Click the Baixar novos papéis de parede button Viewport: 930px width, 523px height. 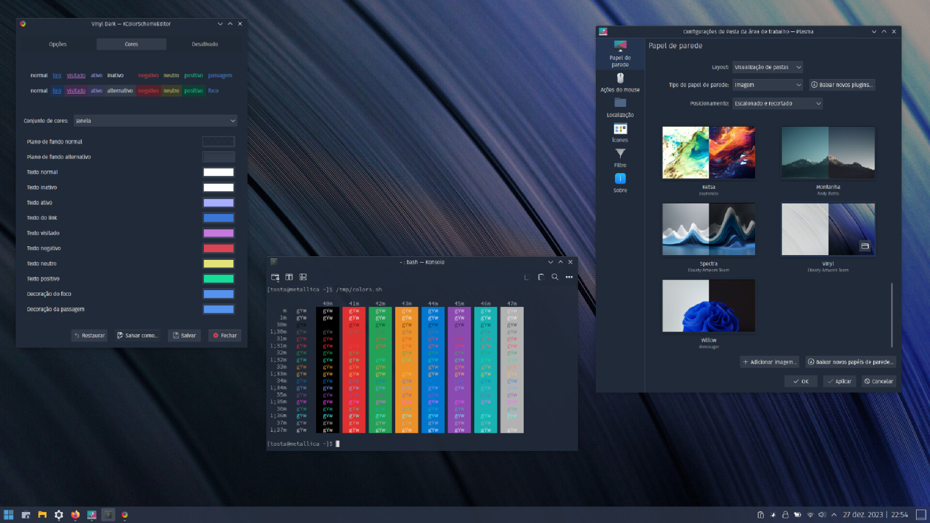pos(850,361)
